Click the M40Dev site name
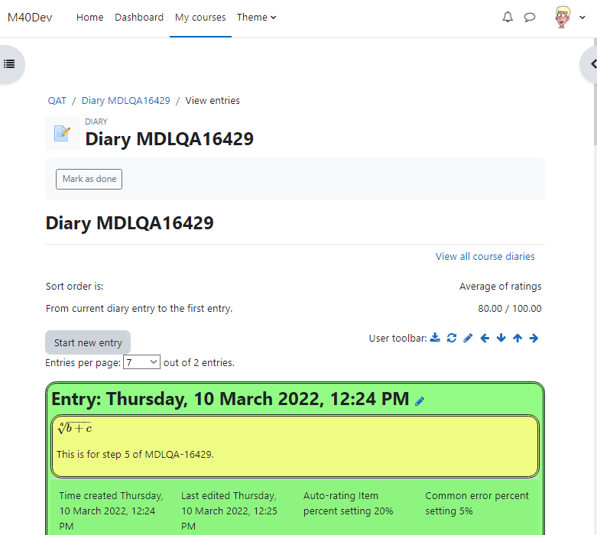Image resolution: width=597 pixels, height=535 pixels. pos(30,18)
